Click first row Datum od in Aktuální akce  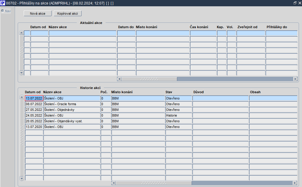click(x=39, y=33)
